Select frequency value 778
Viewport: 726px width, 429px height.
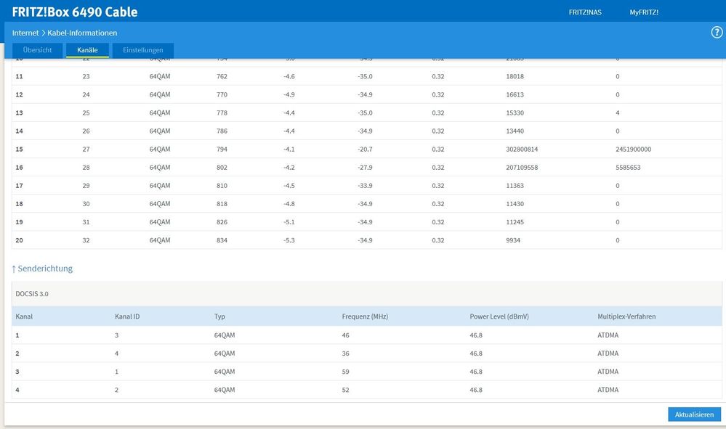click(x=222, y=113)
